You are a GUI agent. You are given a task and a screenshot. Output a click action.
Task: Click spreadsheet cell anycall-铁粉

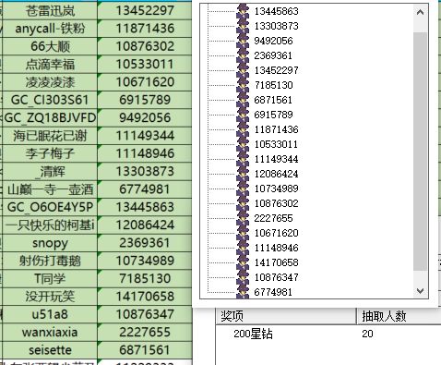point(50,29)
